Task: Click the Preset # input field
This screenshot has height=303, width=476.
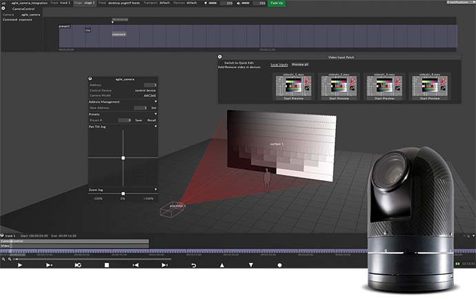Action: 124,120
